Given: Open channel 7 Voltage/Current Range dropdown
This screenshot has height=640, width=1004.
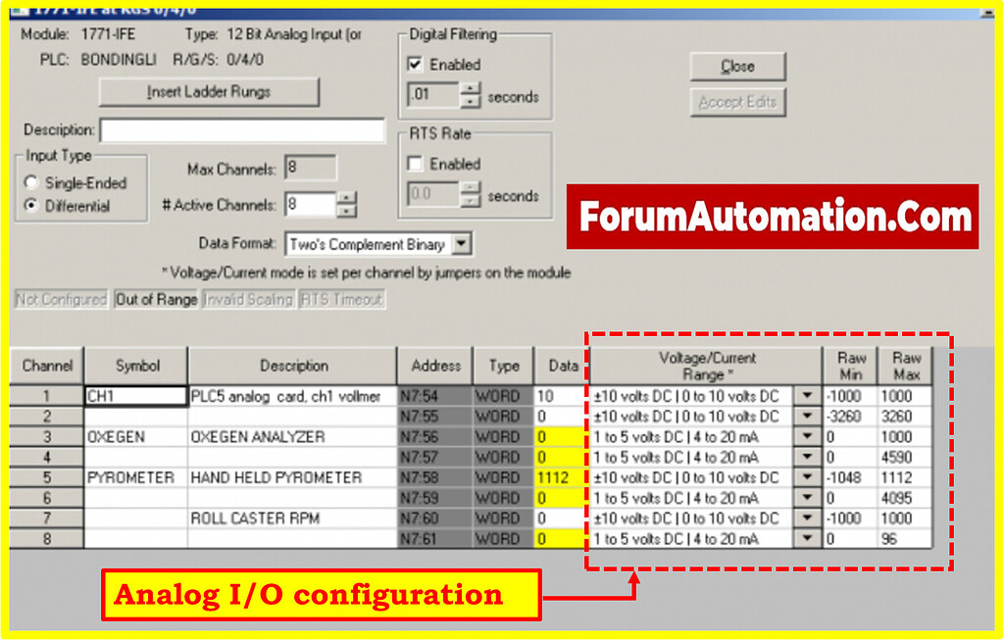Looking at the screenshot, I should tap(808, 518).
